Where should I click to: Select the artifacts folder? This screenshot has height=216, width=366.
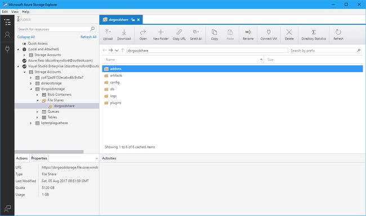233,76
